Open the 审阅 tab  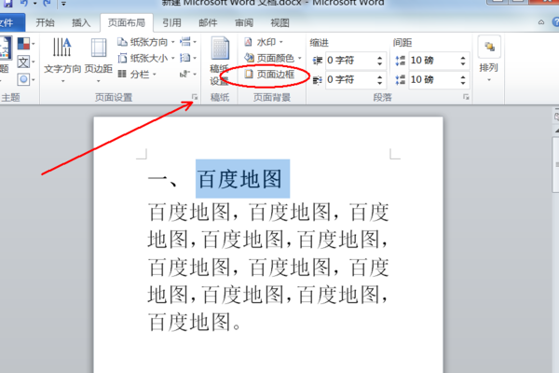[244, 23]
